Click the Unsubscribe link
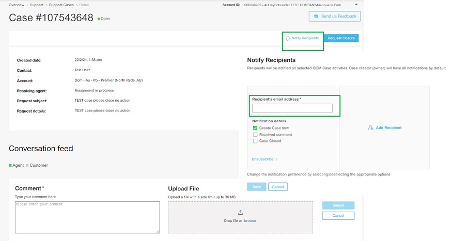 click(262, 159)
